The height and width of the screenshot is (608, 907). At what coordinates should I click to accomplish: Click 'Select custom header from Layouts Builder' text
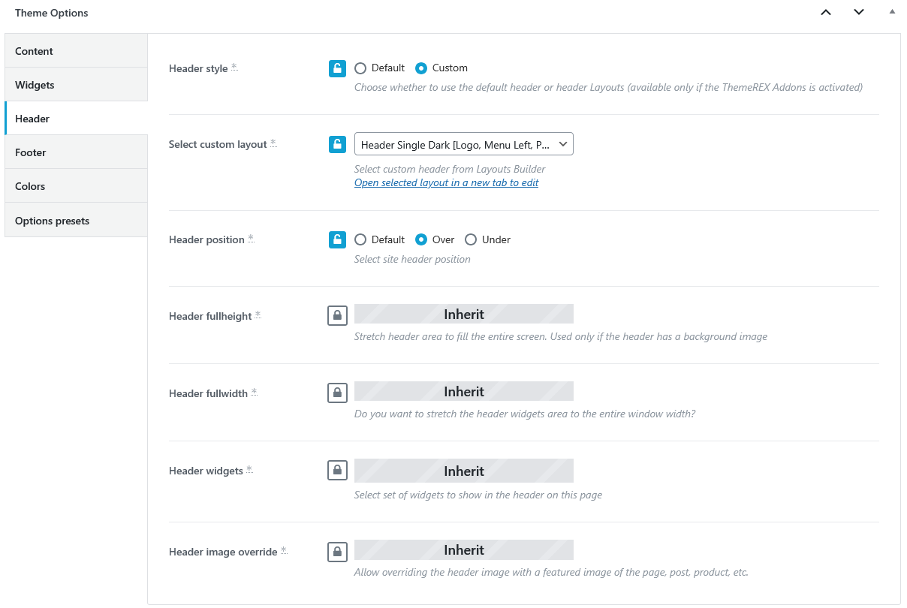click(x=450, y=169)
